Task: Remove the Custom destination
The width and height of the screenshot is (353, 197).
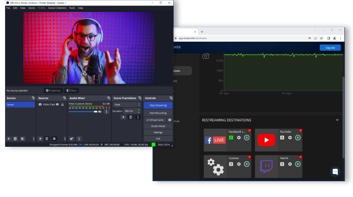Action: coord(249,157)
